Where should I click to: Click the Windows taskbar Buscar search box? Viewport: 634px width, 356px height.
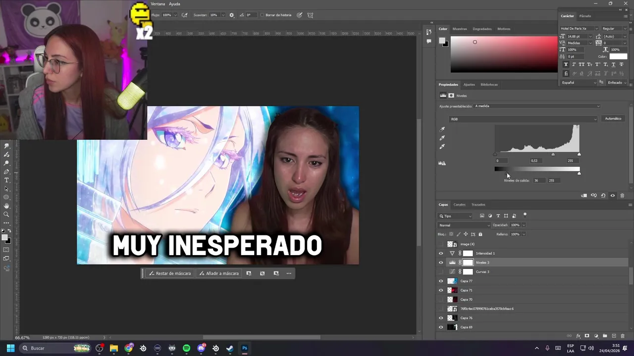[54, 348]
